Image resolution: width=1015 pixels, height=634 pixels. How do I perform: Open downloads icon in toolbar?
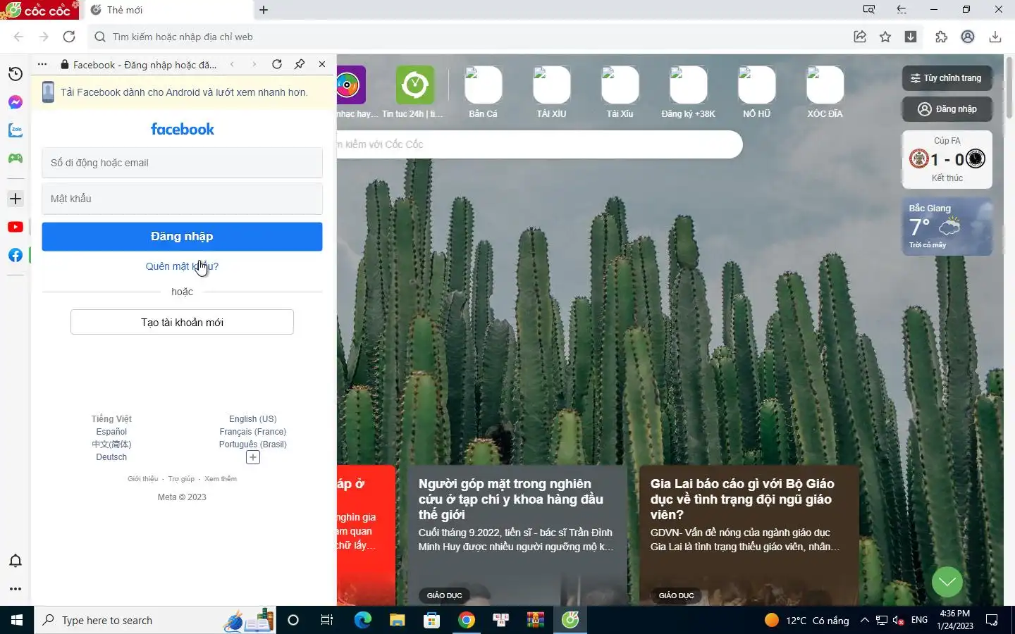point(995,37)
